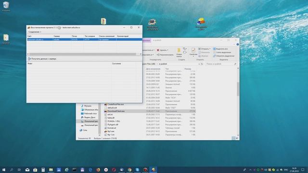Open Yandex Browser from taskbar

coord(106,170)
